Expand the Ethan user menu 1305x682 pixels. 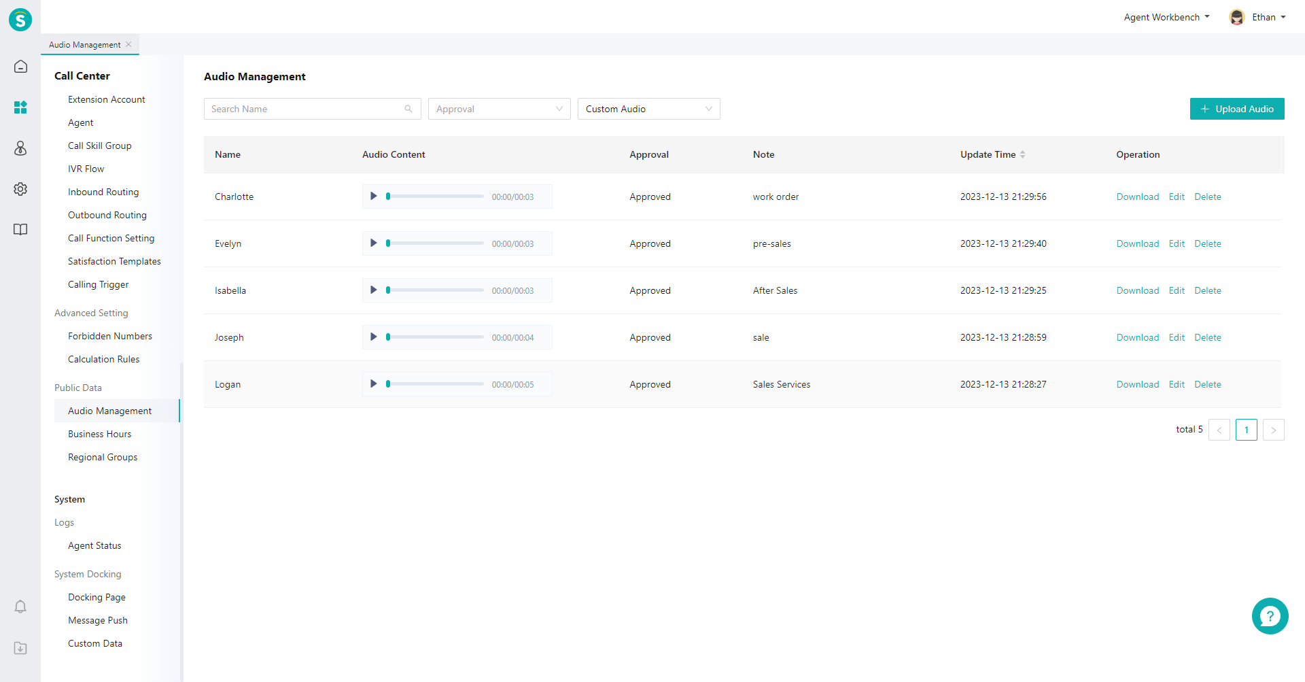[x=1269, y=17]
